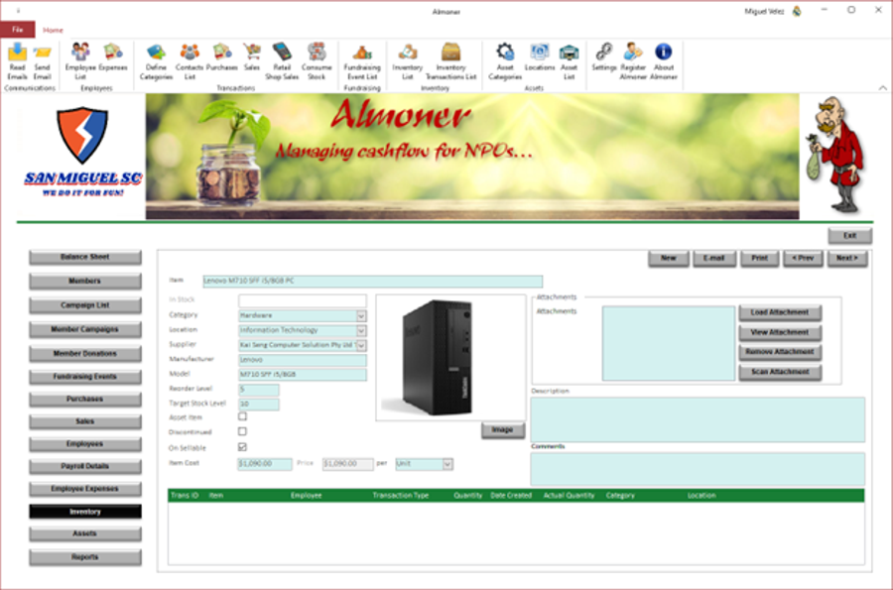Click the Register Almoner icon
The image size is (893, 590).
click(633, 61)
